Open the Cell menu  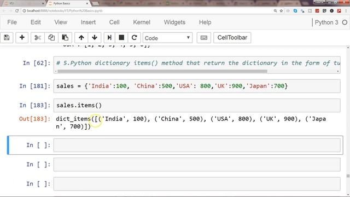[x=114, y=22]
